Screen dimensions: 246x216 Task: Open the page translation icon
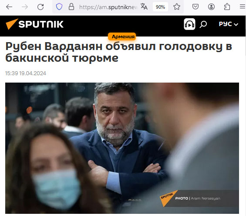coord(144,7)
